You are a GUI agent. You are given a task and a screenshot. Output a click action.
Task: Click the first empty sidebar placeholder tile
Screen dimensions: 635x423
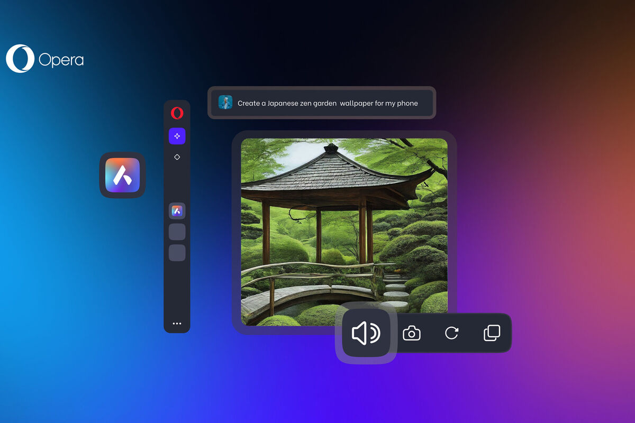point(177,232)
